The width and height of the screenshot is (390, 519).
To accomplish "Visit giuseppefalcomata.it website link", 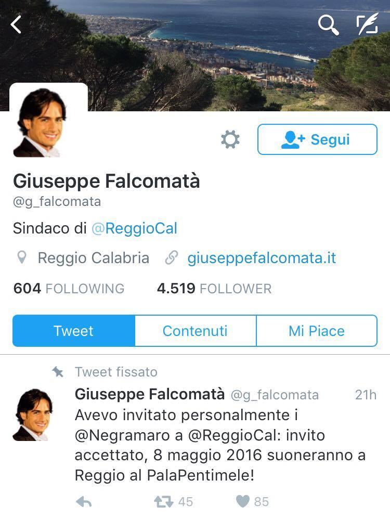I will pyautogui.click(x=262, y=258).
